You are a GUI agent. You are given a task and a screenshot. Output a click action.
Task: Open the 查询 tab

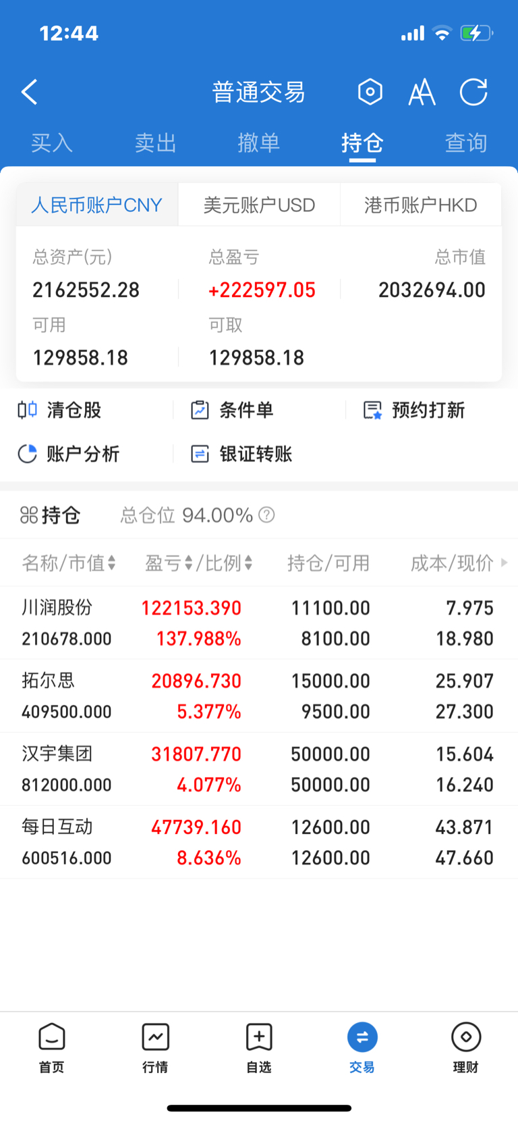pyautogui.click(x=466, y=142)
